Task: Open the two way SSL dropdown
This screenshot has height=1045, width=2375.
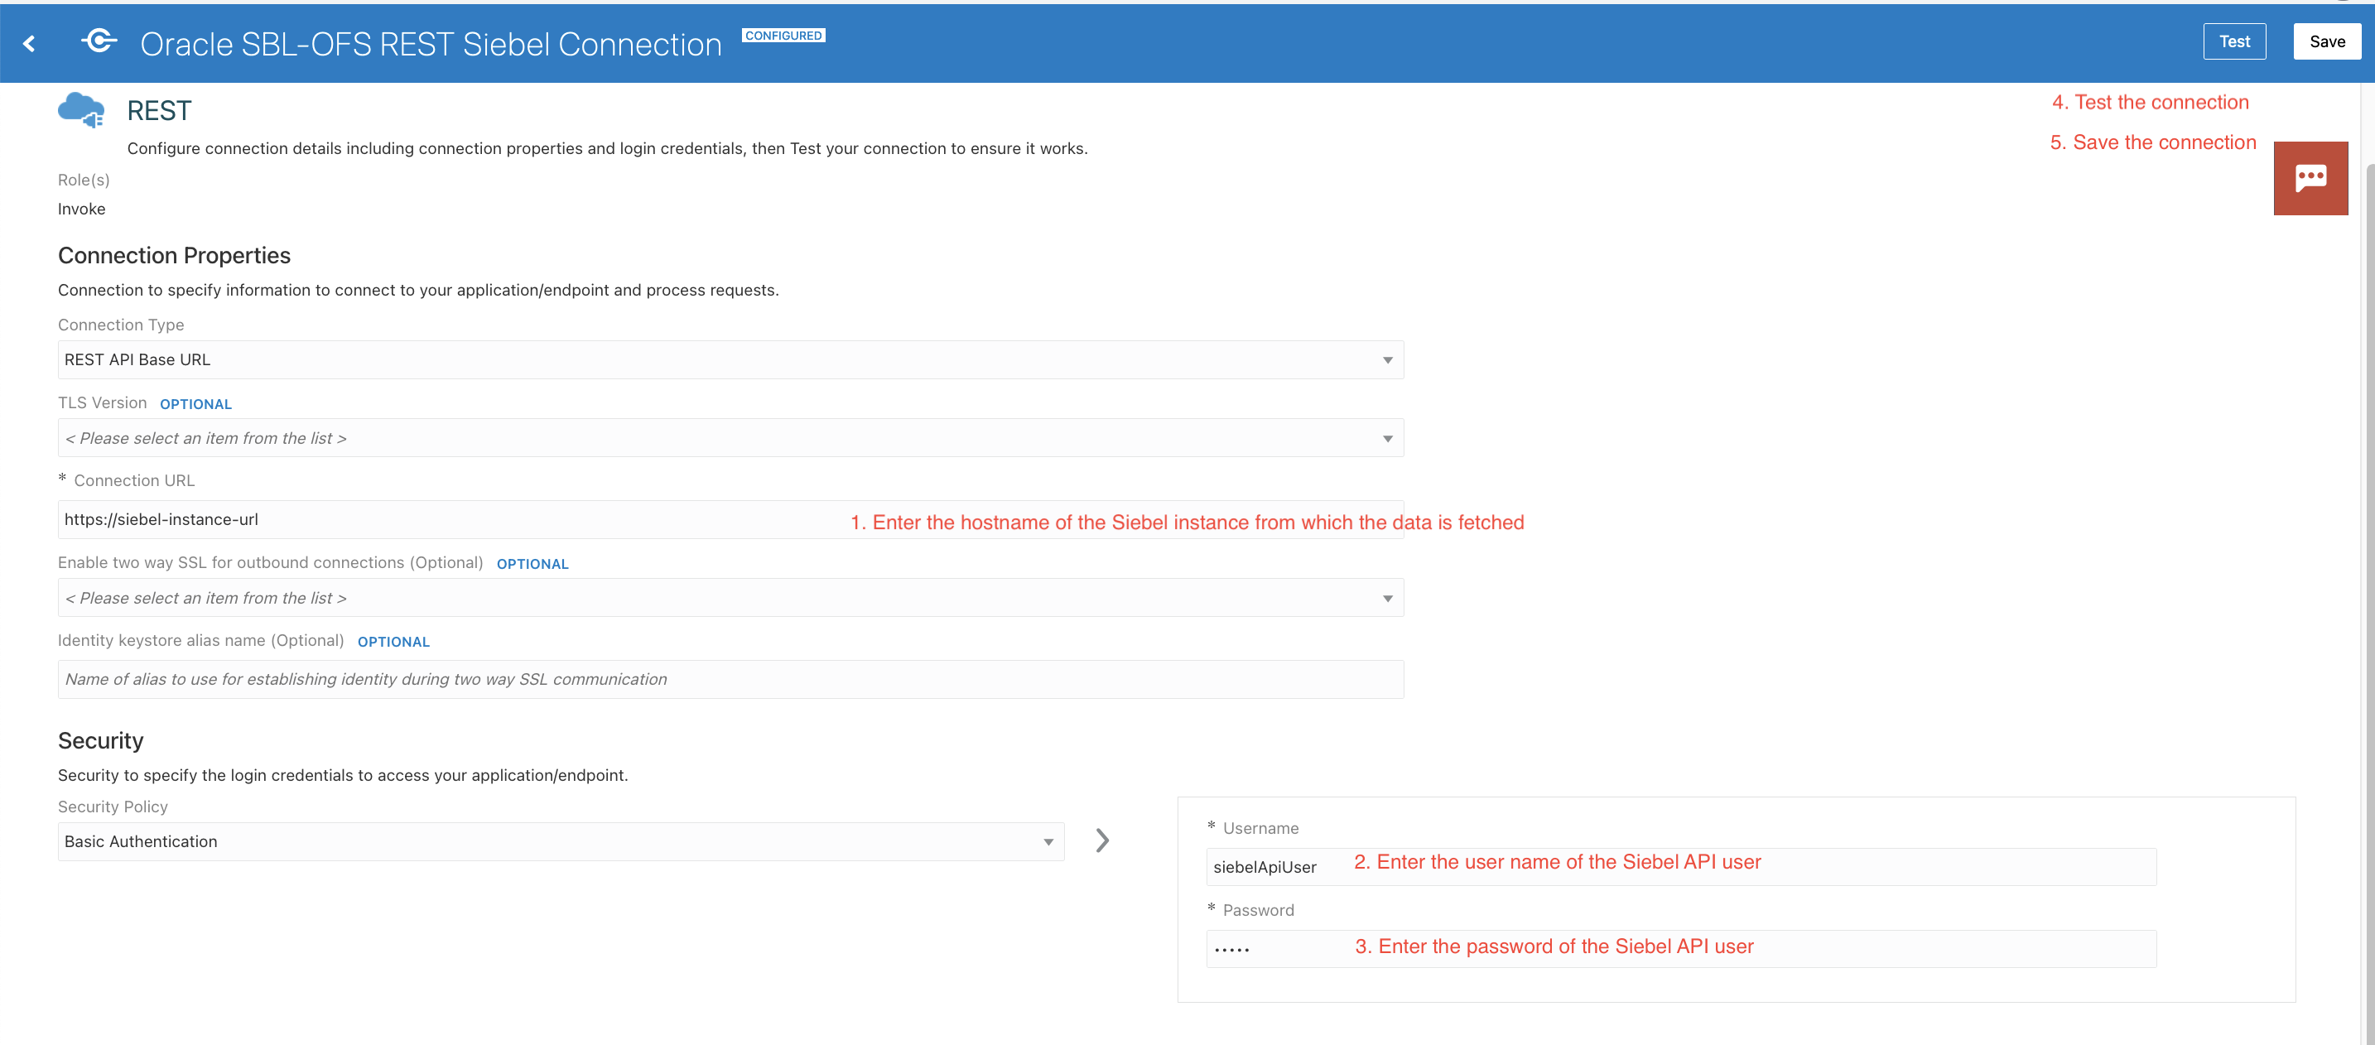Action: pos(730,598)
